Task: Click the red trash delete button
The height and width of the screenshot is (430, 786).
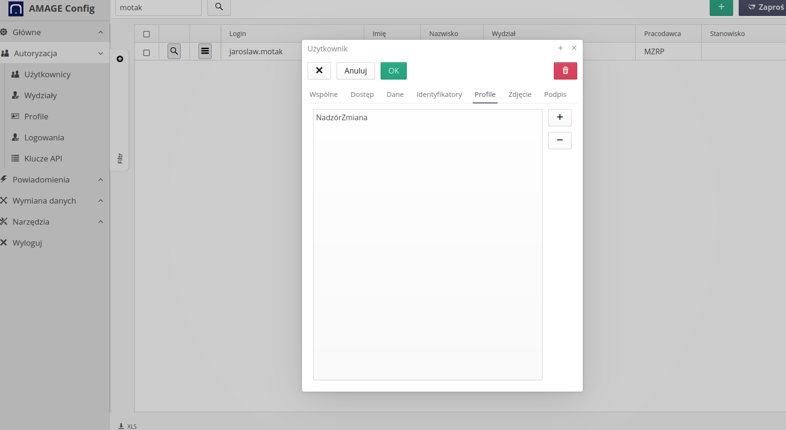Action: tap(565, 71)
